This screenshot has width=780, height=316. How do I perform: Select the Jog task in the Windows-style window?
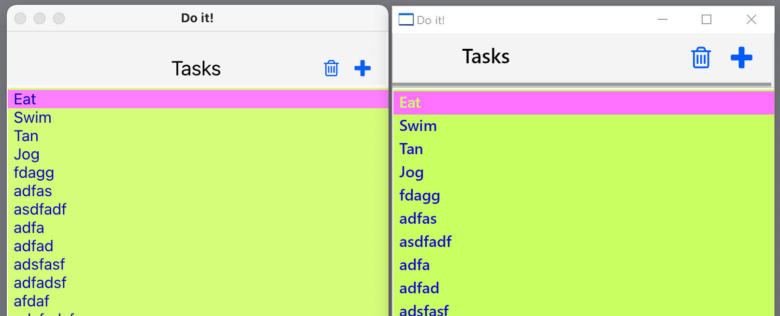pos(411,172)
